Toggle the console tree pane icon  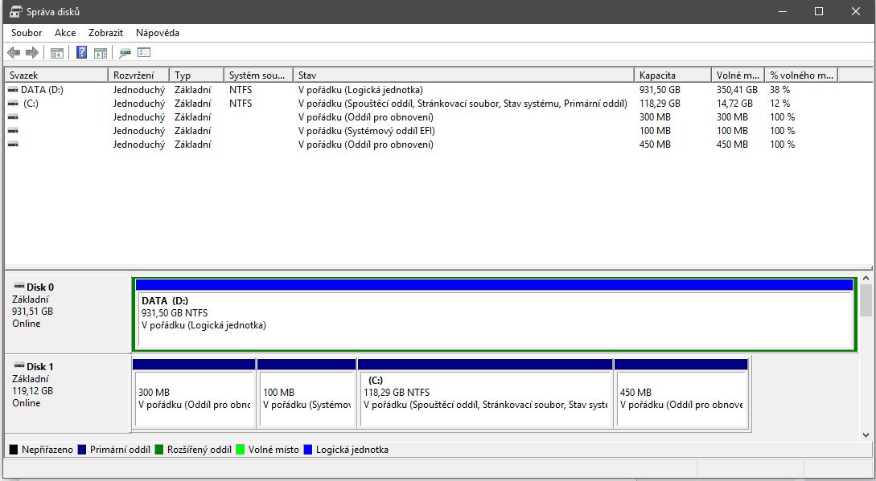(57, 53)
